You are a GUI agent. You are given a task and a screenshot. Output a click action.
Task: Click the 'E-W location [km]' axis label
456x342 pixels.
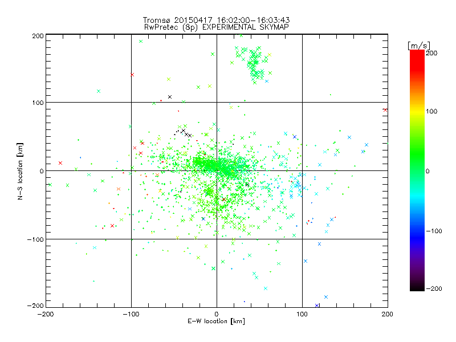216,321
